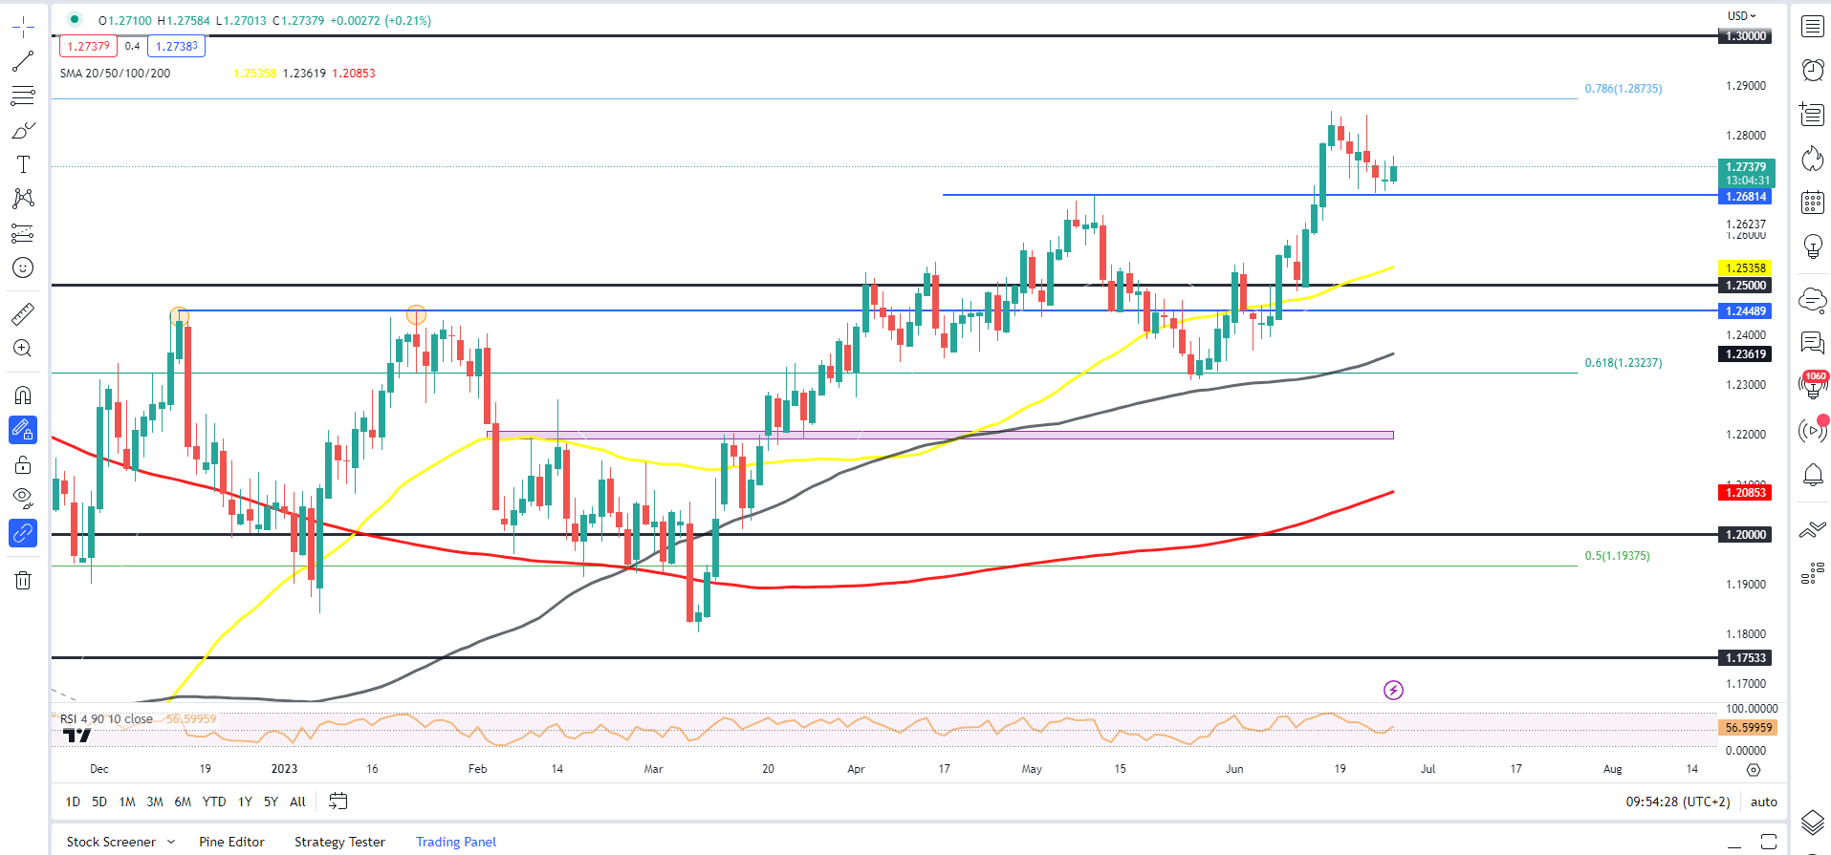Select the brush drawing tool

click(23, 130)
